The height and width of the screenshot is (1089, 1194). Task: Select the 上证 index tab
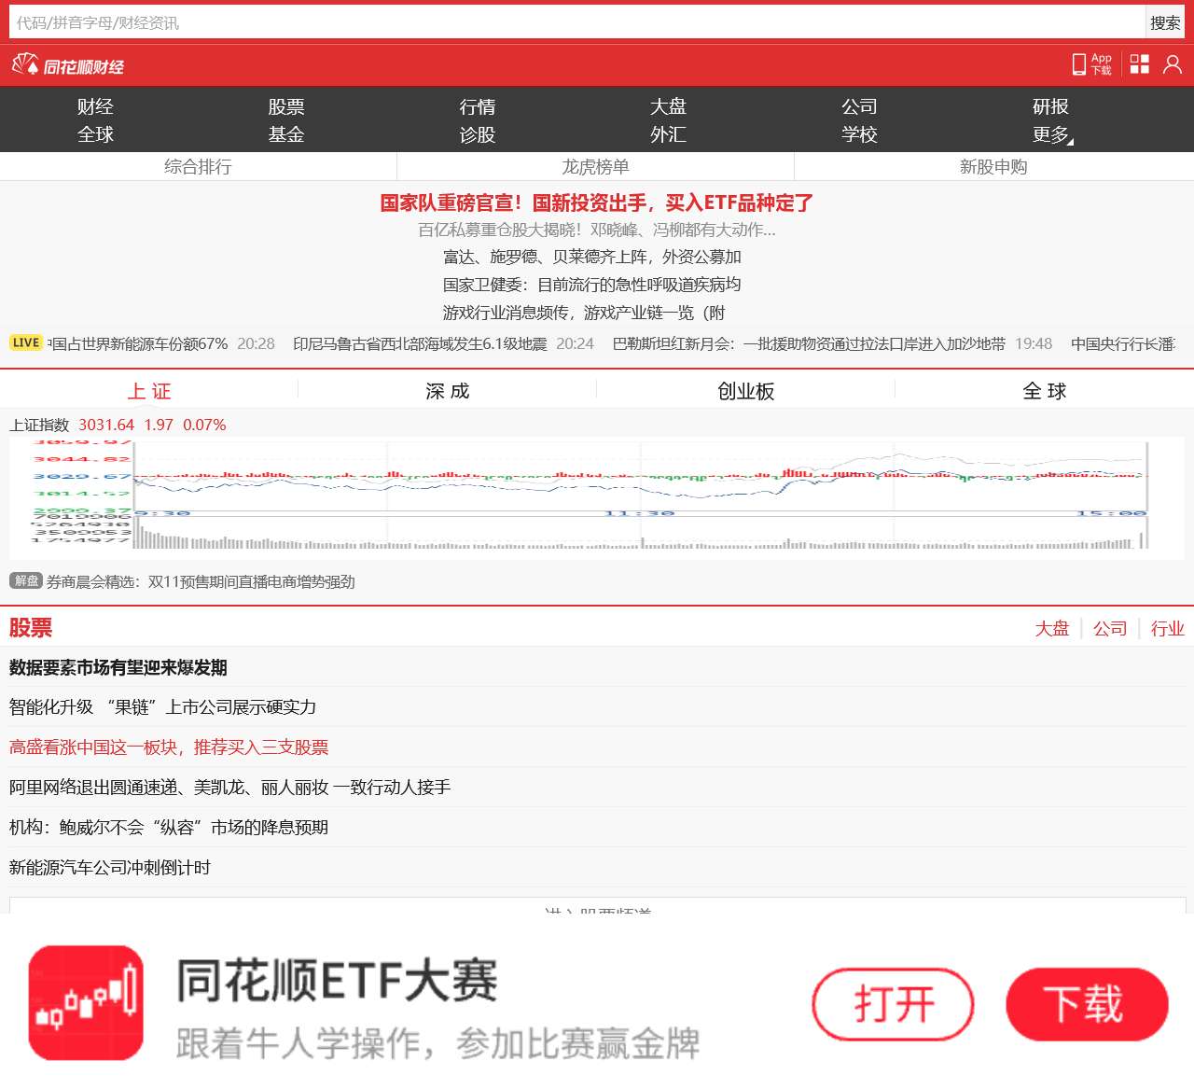(149, 391)
